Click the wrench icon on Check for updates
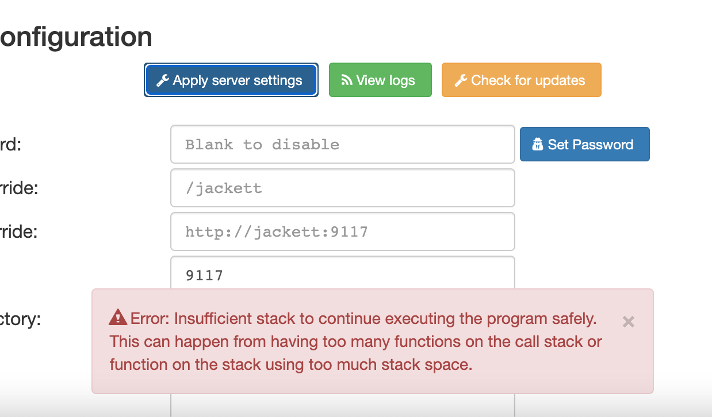 (460, 80)
